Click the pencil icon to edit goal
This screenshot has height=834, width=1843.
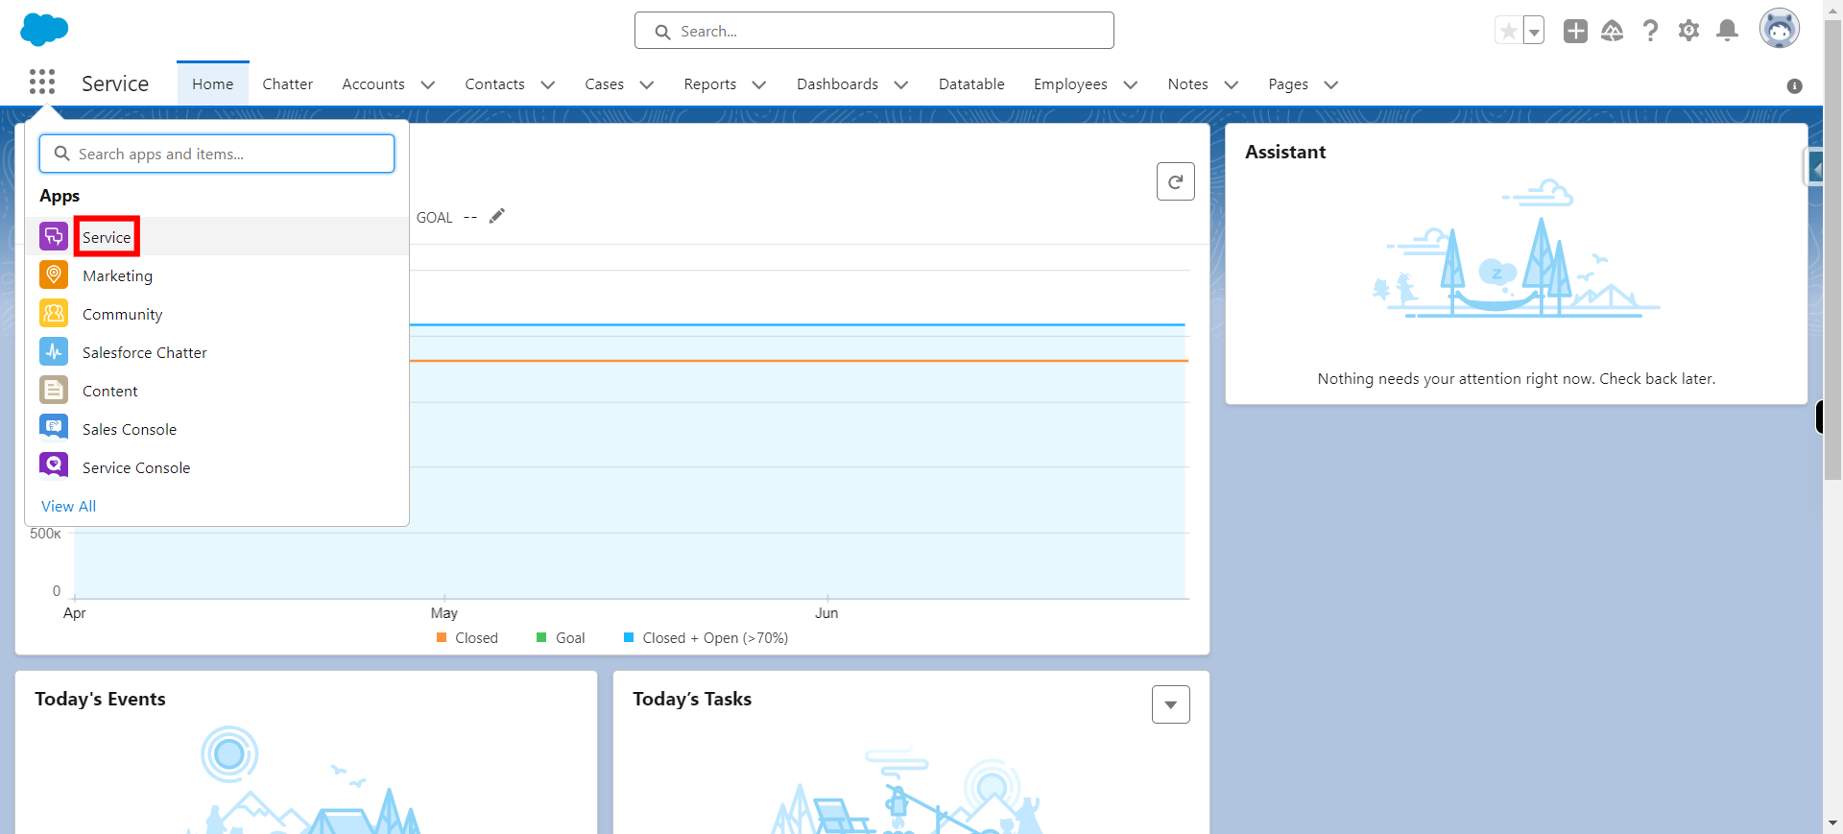(496, 216)
